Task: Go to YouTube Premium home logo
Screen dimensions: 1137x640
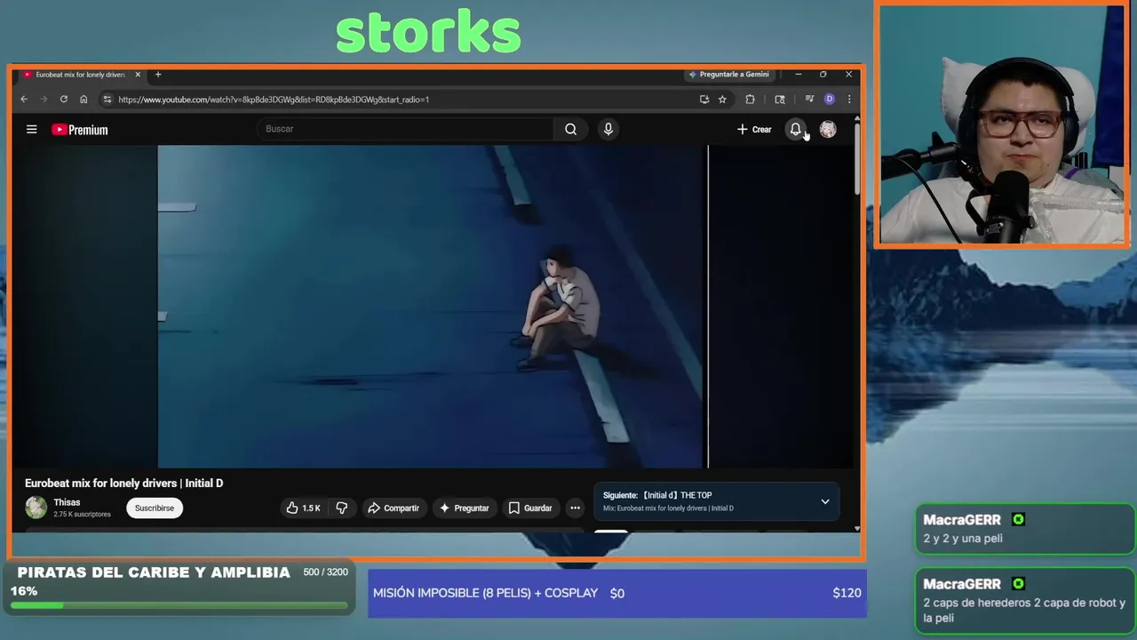Action: tap(80, 130)
